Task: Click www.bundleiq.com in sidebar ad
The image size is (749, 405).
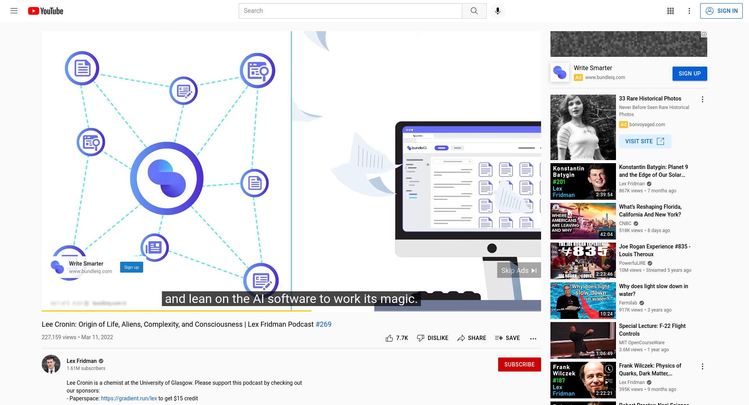Action: 605,77
